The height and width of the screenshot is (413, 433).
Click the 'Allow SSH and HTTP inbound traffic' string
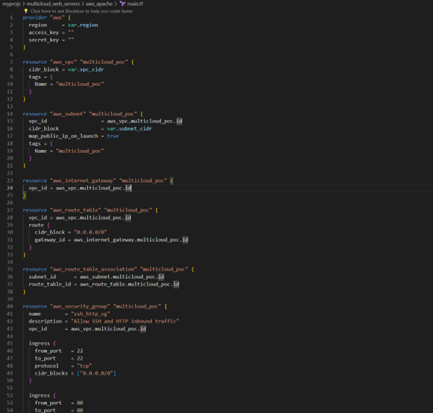125,321
